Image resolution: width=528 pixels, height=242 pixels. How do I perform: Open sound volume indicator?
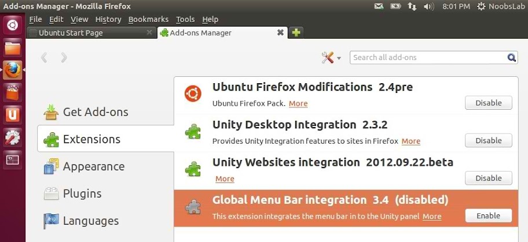point(428,6)
